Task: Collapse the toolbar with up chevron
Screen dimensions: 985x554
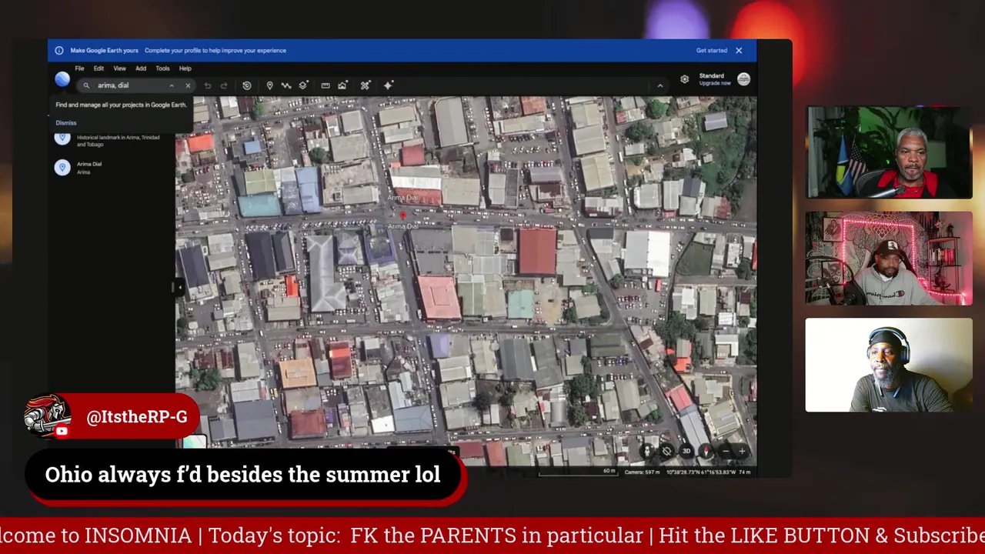Action: pos(659,85)
